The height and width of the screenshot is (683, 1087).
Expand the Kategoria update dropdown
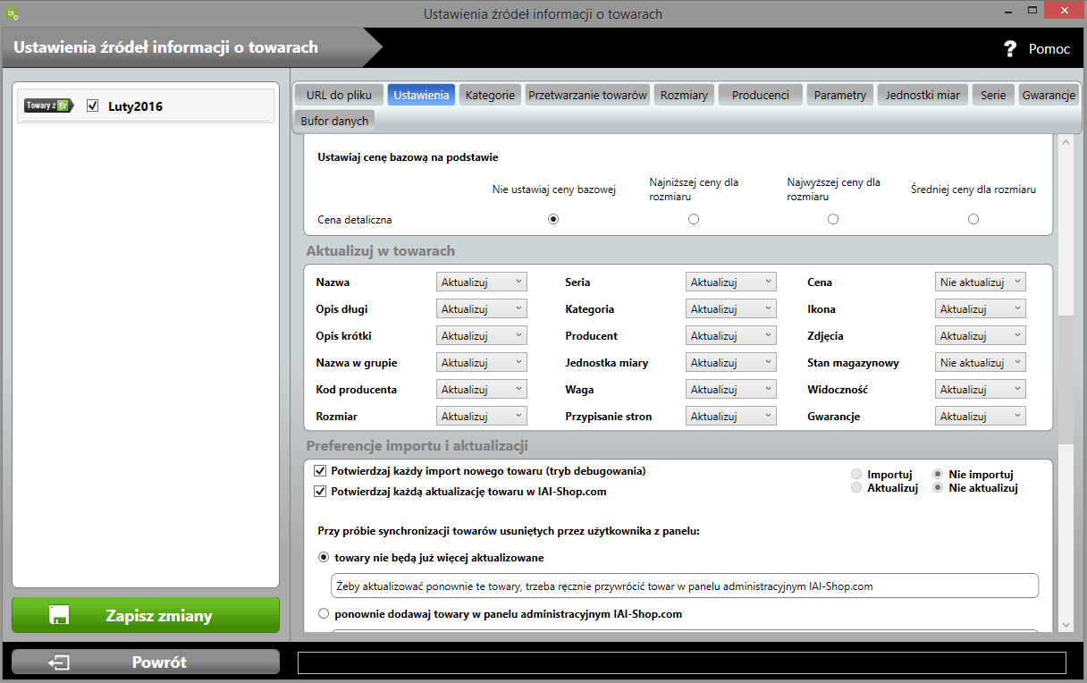click(x=731, y=309)
